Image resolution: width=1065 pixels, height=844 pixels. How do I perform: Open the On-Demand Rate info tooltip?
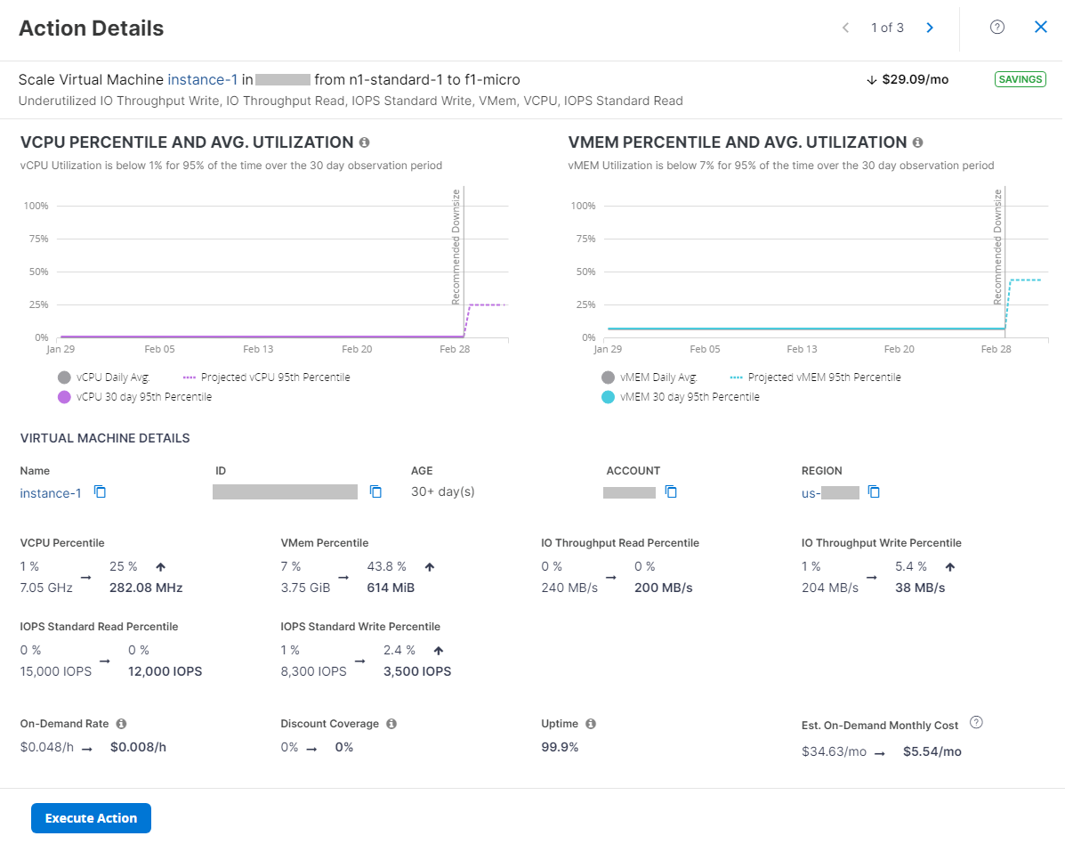pos(121,724)
